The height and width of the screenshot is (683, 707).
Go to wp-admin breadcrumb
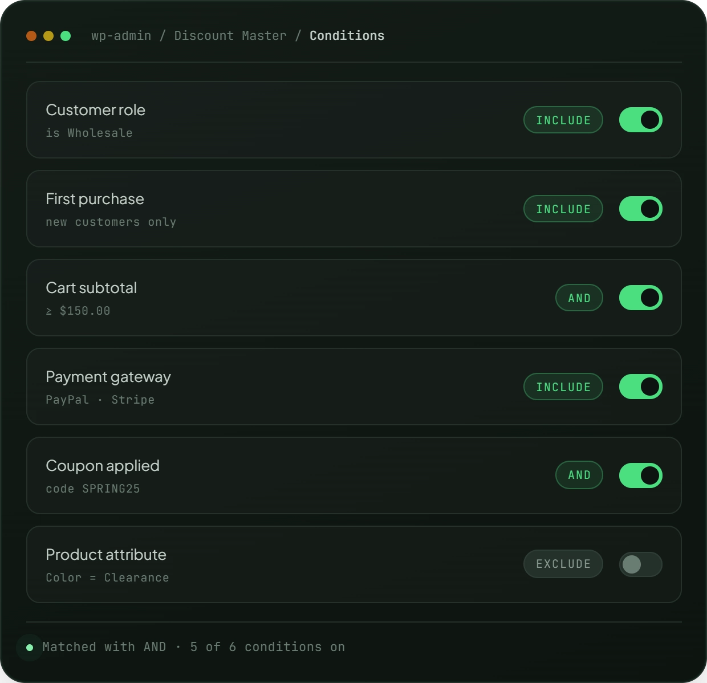pos(121,35)
